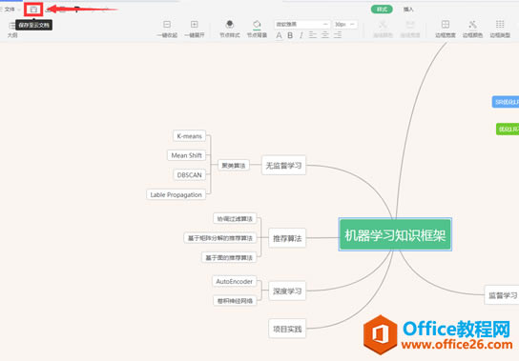Select the central 机器学习知识框架 node
The height and width of the screenshot is (361, 519).
click(x=395, y=234)
